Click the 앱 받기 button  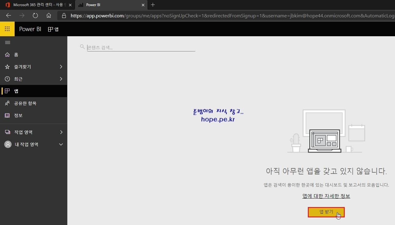pos(326,212)
